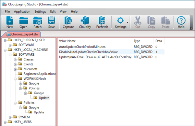Click the Cut scissors icon

[x=138, y=20]
